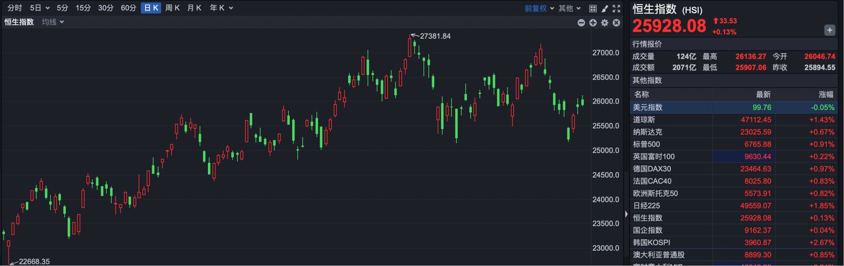Collapse the right side quote panel
The height and width of the screenshot is (266, 844).
click(x=626, y=214)
